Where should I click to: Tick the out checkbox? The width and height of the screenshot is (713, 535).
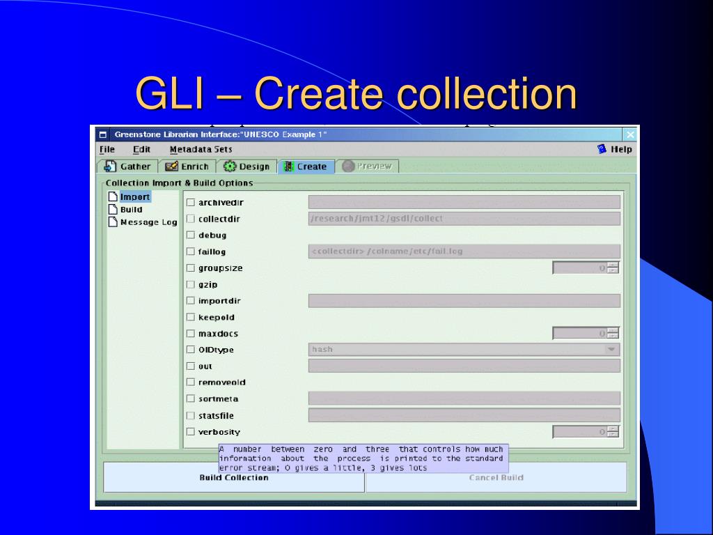click(191, 366)
